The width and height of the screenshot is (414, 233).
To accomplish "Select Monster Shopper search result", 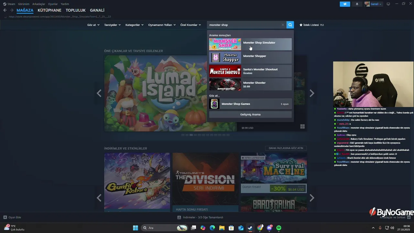I will pyautogui.click(x=250, y=58).
